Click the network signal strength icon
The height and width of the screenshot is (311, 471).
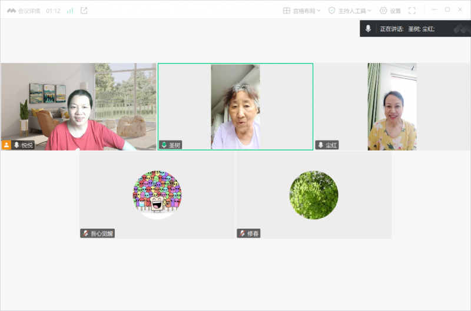pos(70,11)
